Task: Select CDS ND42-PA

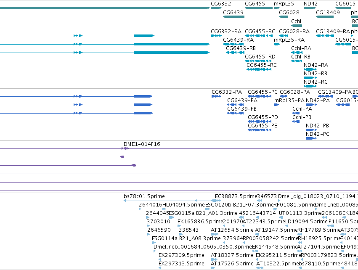Action: tap(311, 105)
